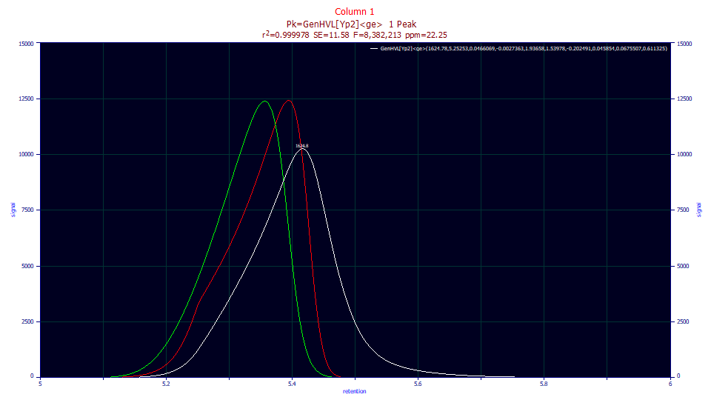This screenshot has width=711, height=400.
Task: Click the 12500 tick on right axis
Action: pyautogui.click(x=684, y=99)
